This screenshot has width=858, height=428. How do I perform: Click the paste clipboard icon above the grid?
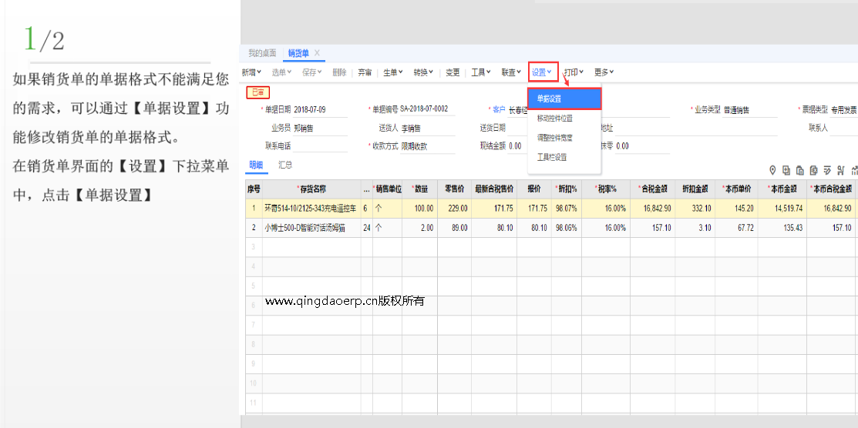tap(800, 170)
